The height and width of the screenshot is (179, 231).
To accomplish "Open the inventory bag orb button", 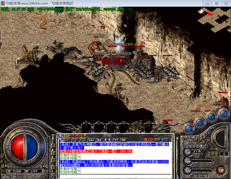I will pyautogui.click(x=200, y=123).
